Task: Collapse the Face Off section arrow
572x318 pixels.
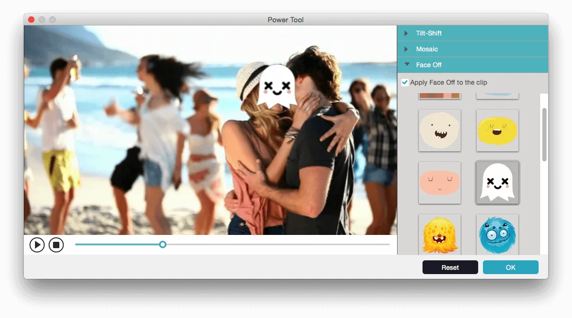Action: [x=407, y=65]
